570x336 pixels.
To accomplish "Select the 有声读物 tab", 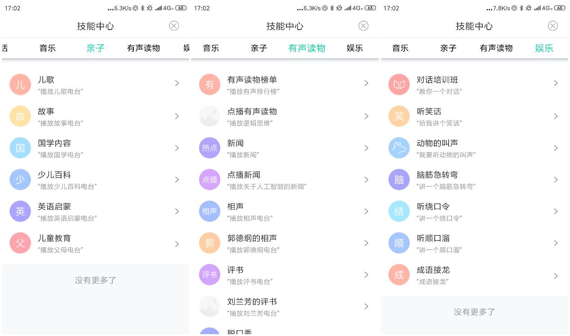I will pos(307,48).
